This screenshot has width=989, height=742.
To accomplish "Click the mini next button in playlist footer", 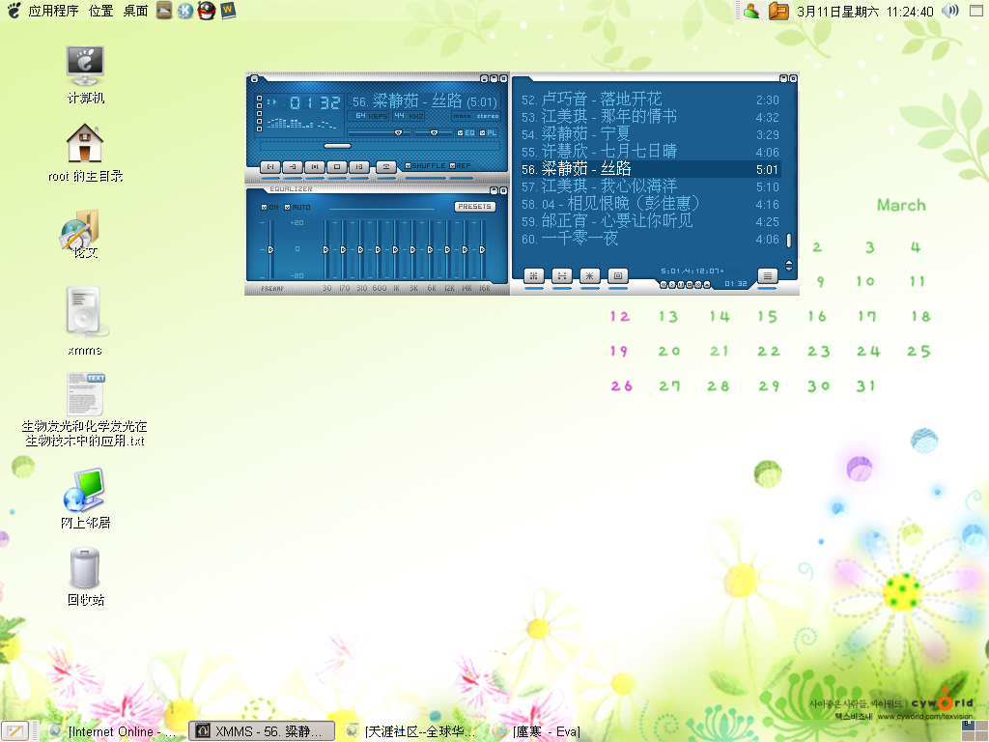I will point(698,285).
